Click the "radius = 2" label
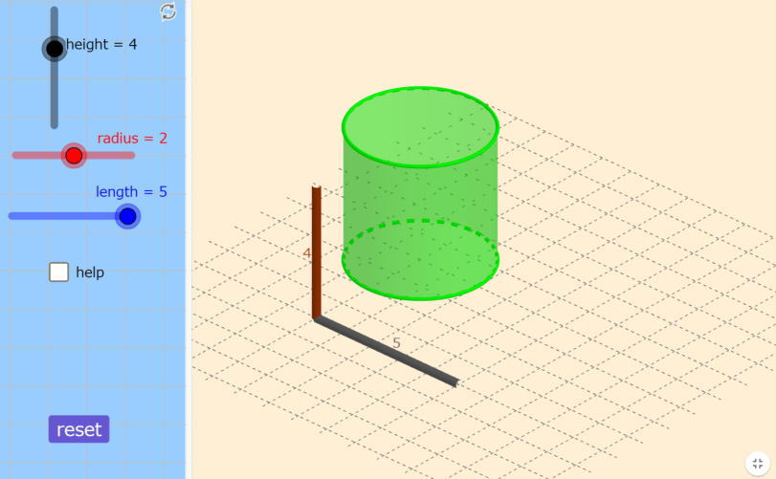This screenshot has height=479, width=776. point(132,138)
